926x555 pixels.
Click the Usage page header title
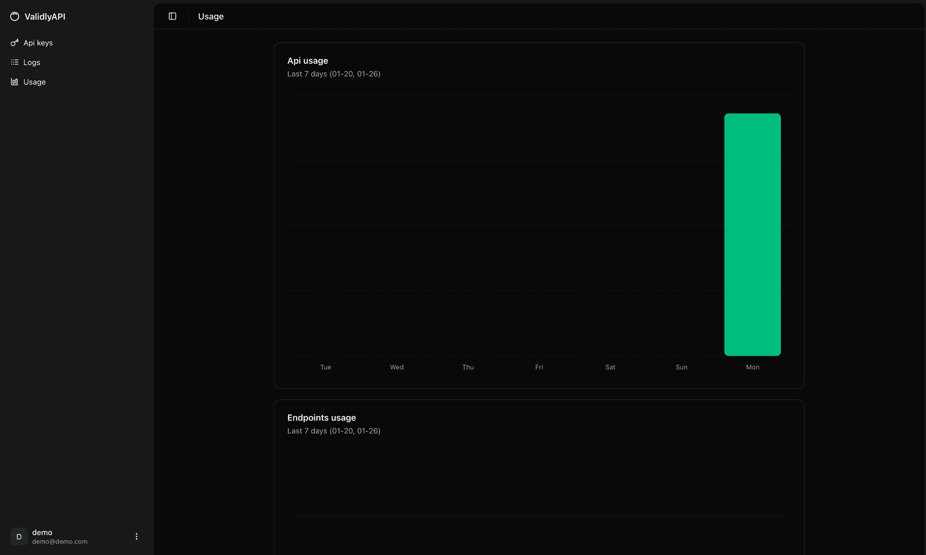pyautogui.click(x=211, y=16)
